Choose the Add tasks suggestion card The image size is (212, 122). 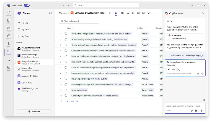(185, 37)
